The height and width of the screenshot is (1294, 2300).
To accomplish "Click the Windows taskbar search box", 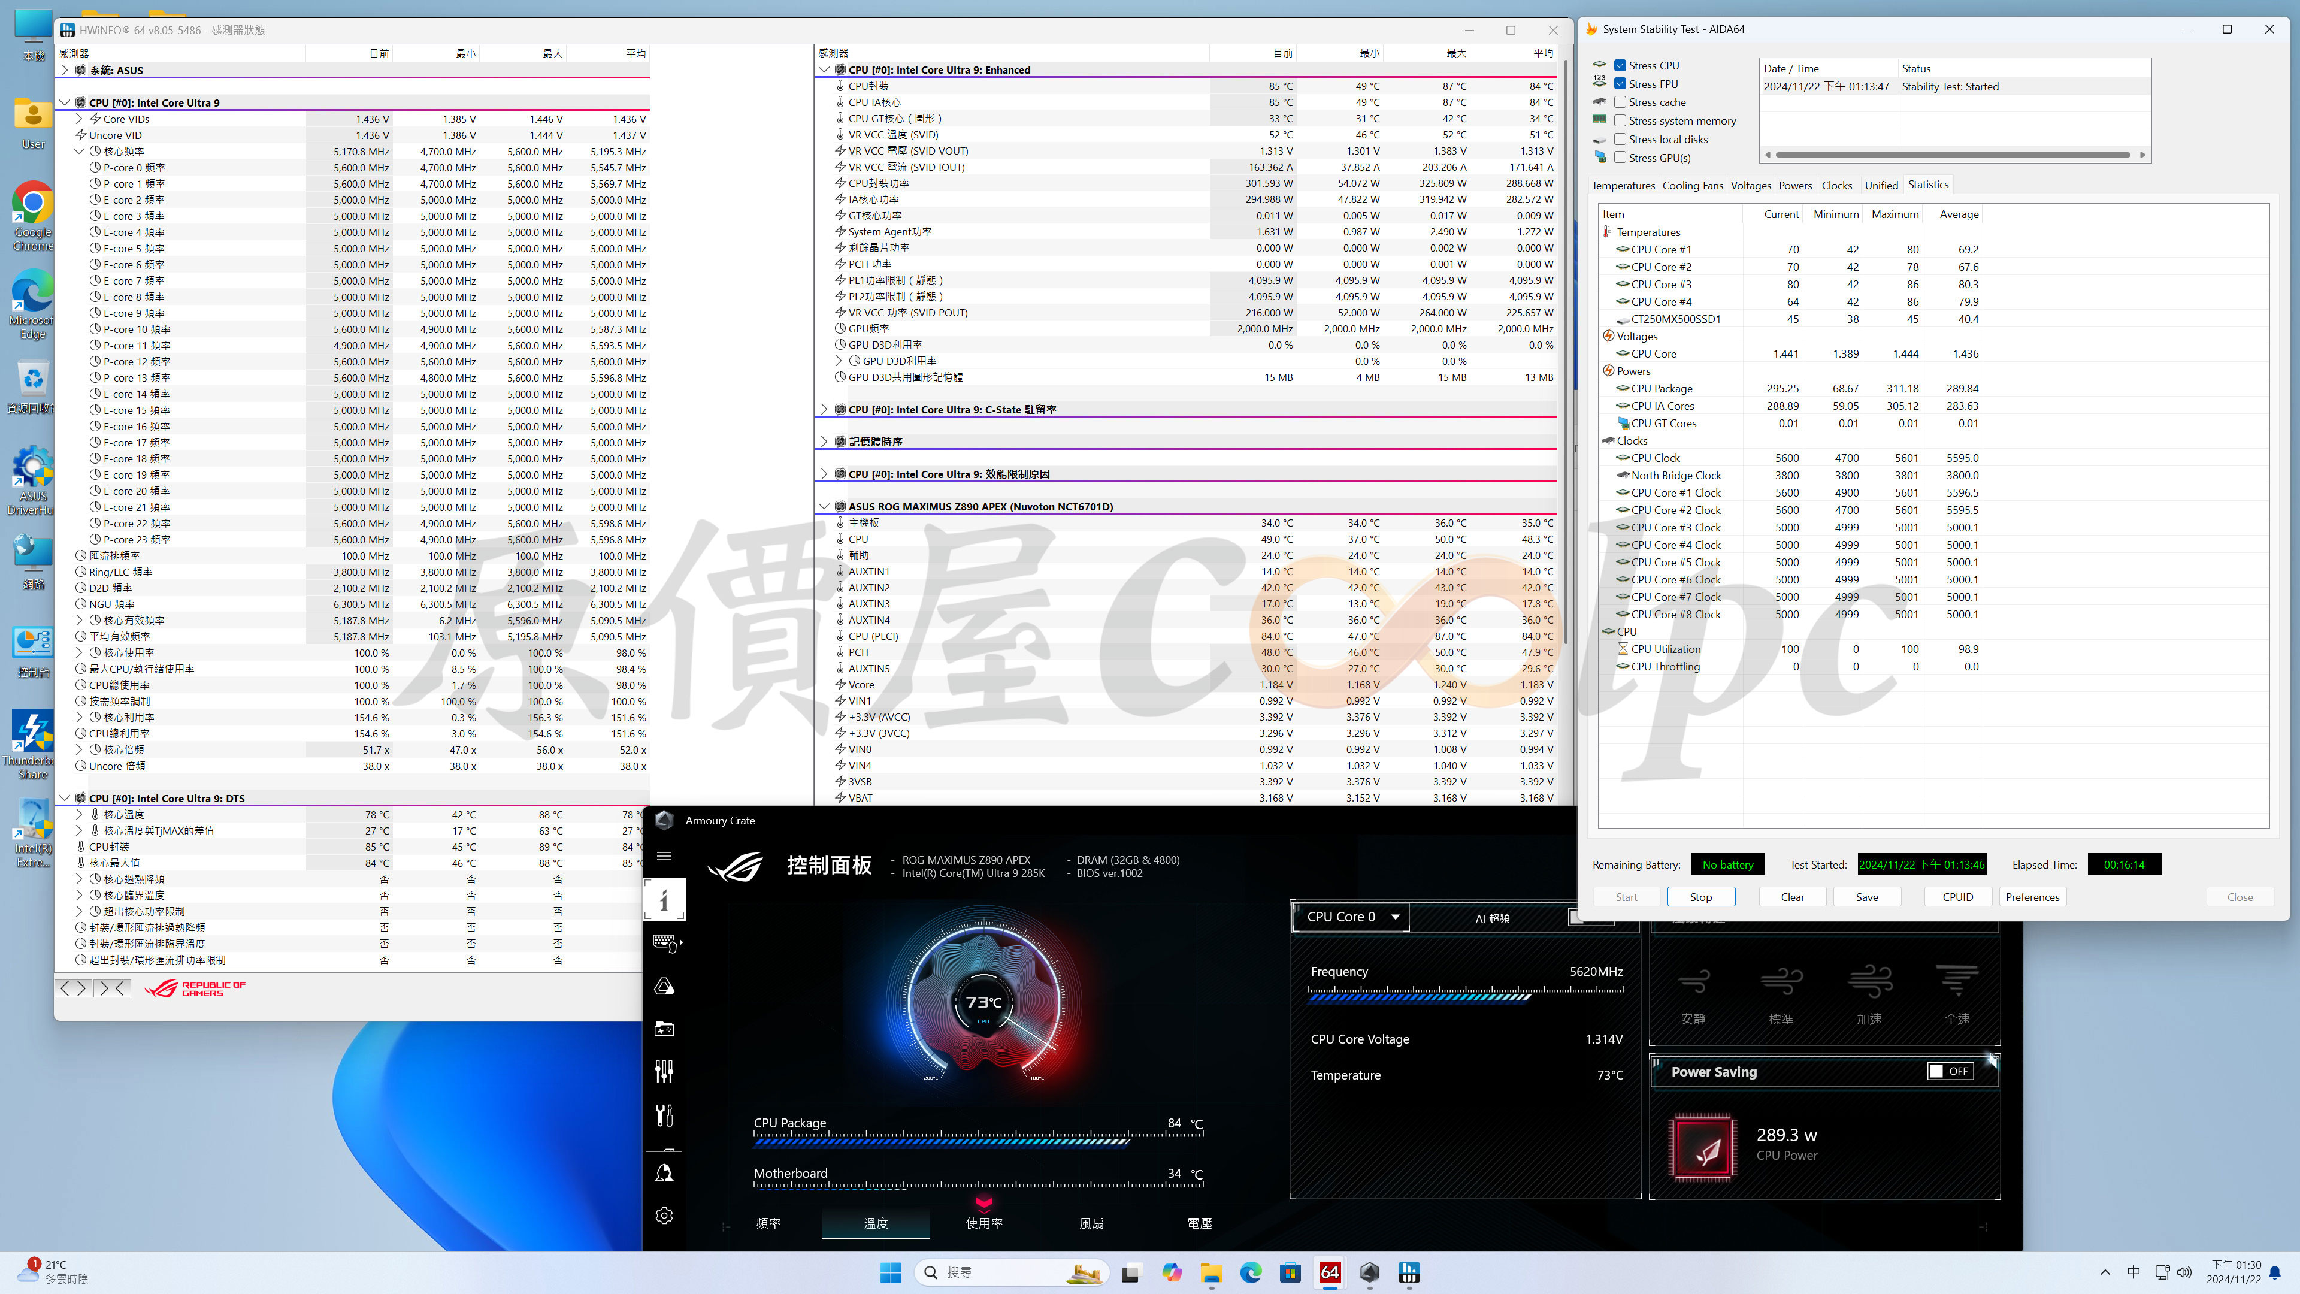I will coord(1012,1272).
